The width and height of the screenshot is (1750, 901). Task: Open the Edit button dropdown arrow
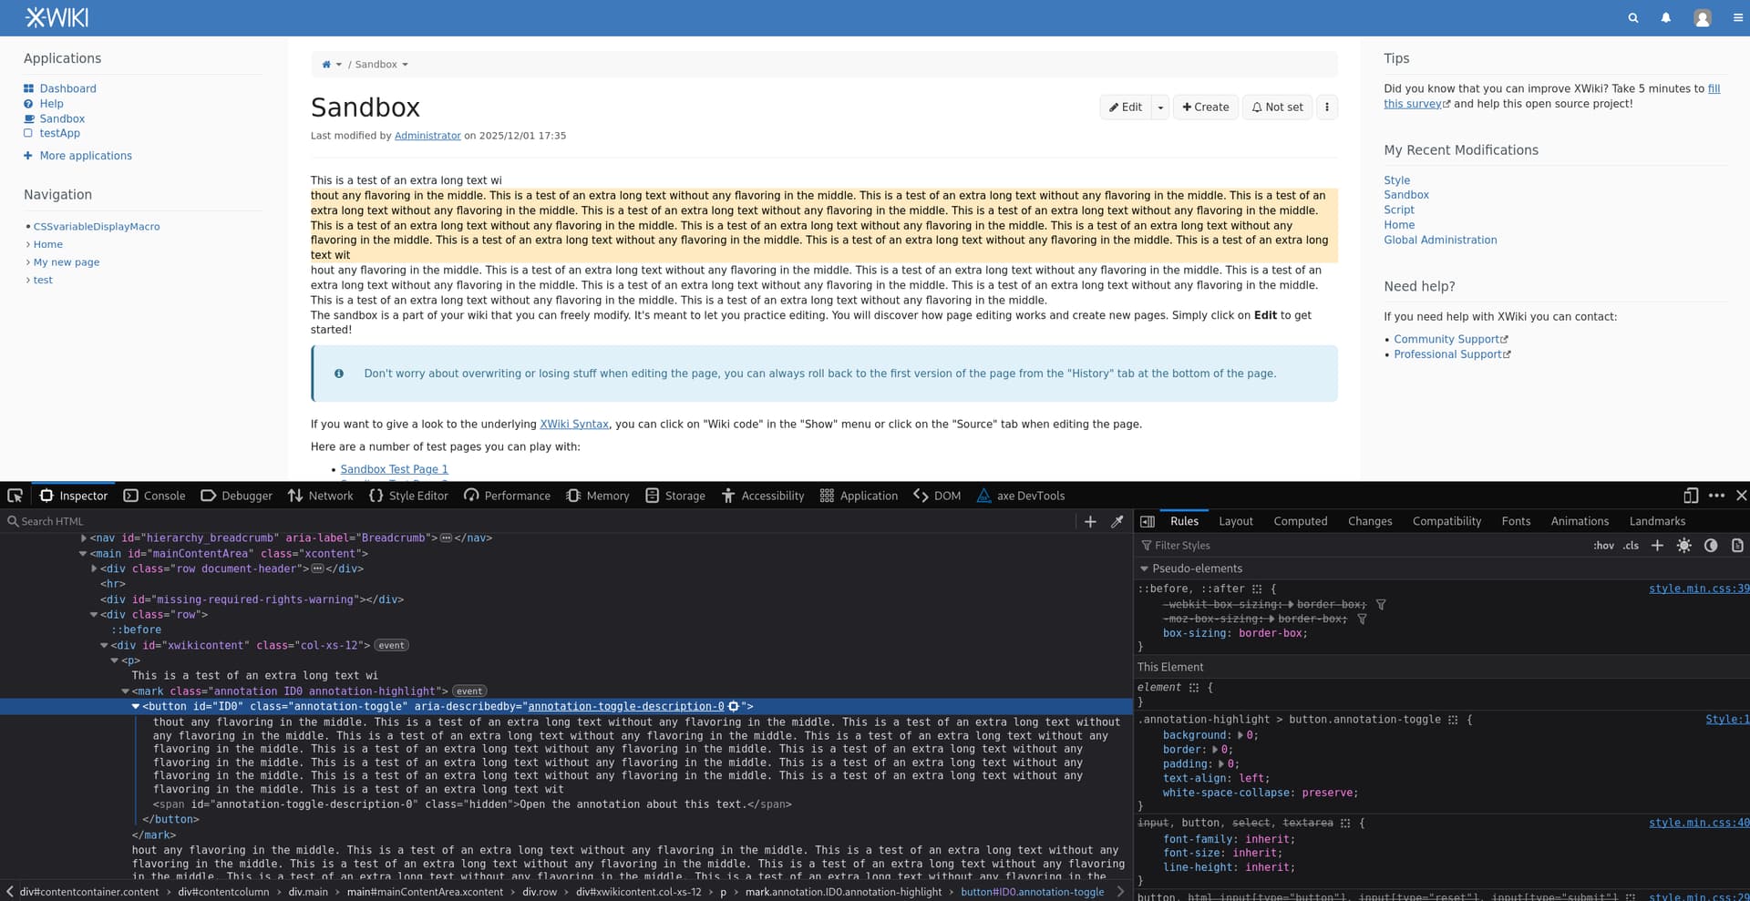pos(1159,108)
